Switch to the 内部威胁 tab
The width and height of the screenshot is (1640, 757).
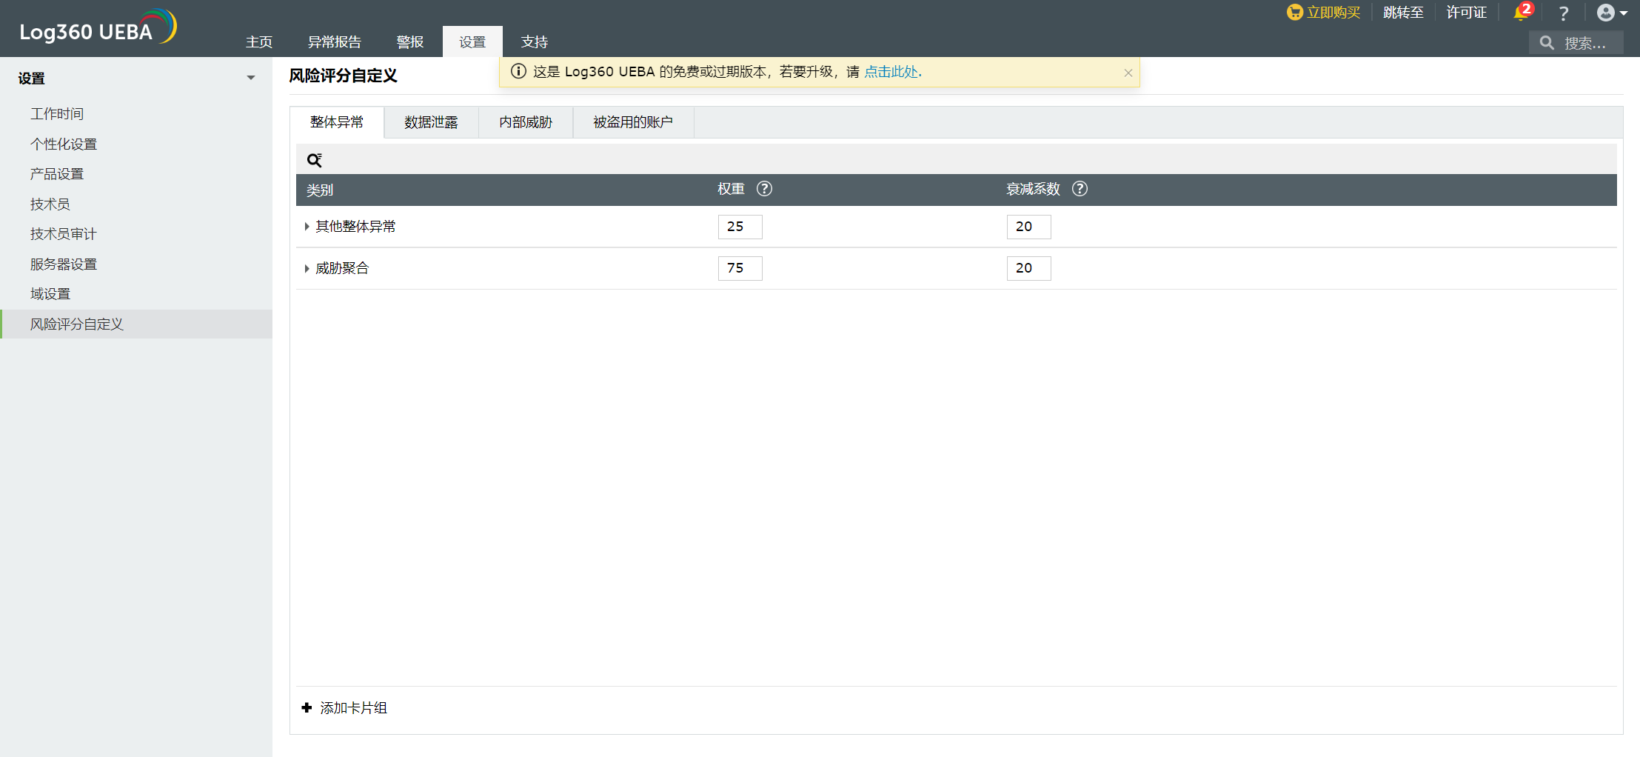click(526, 122)
